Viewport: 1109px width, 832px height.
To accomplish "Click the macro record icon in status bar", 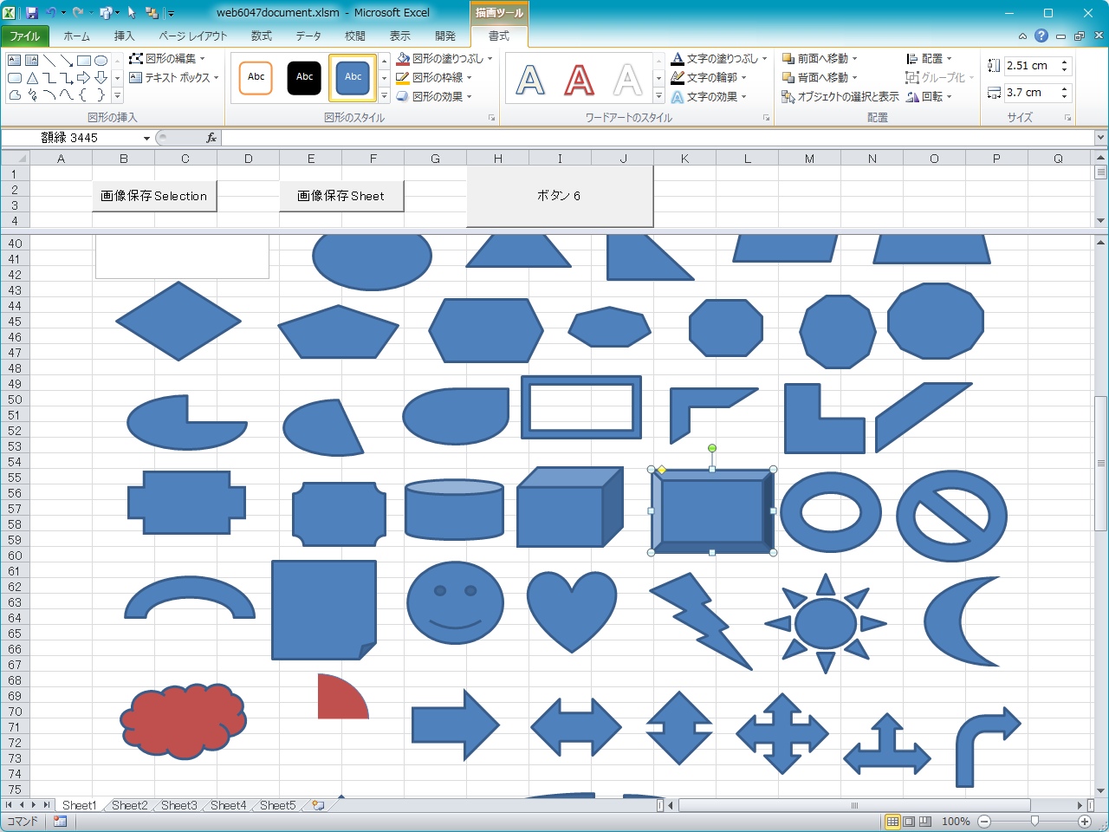I will point(60,821).
